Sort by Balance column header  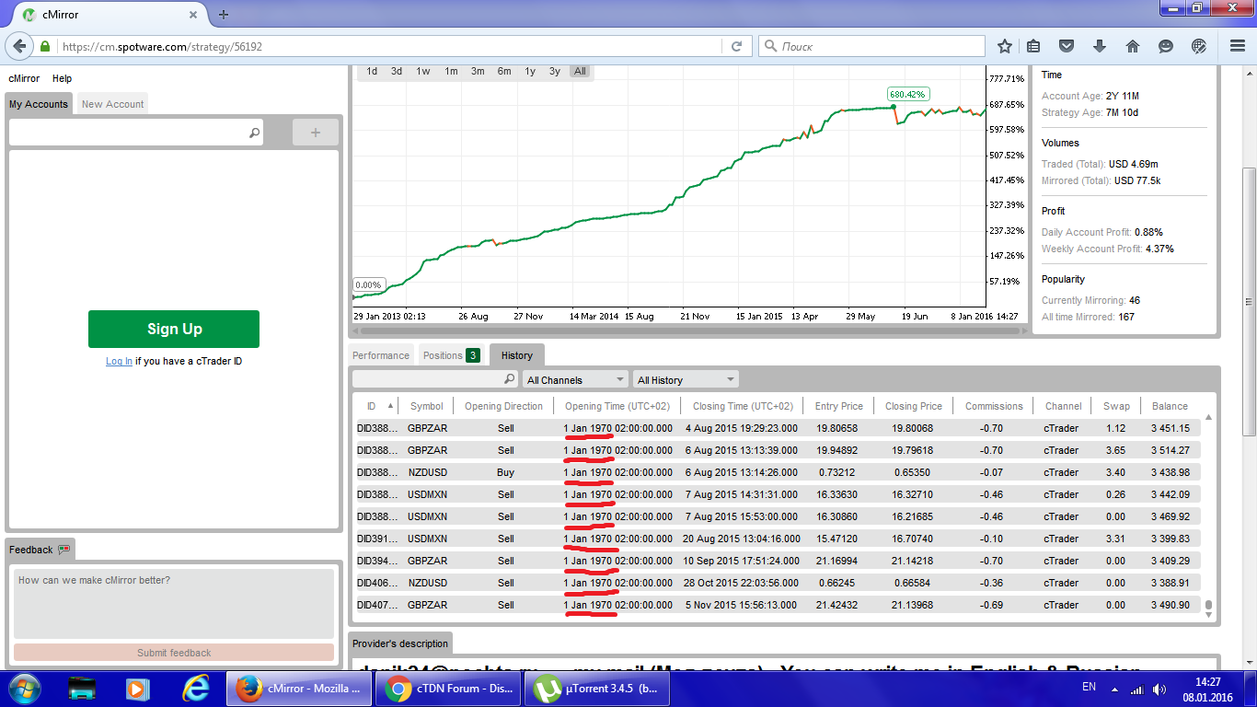coord(1170,406)
